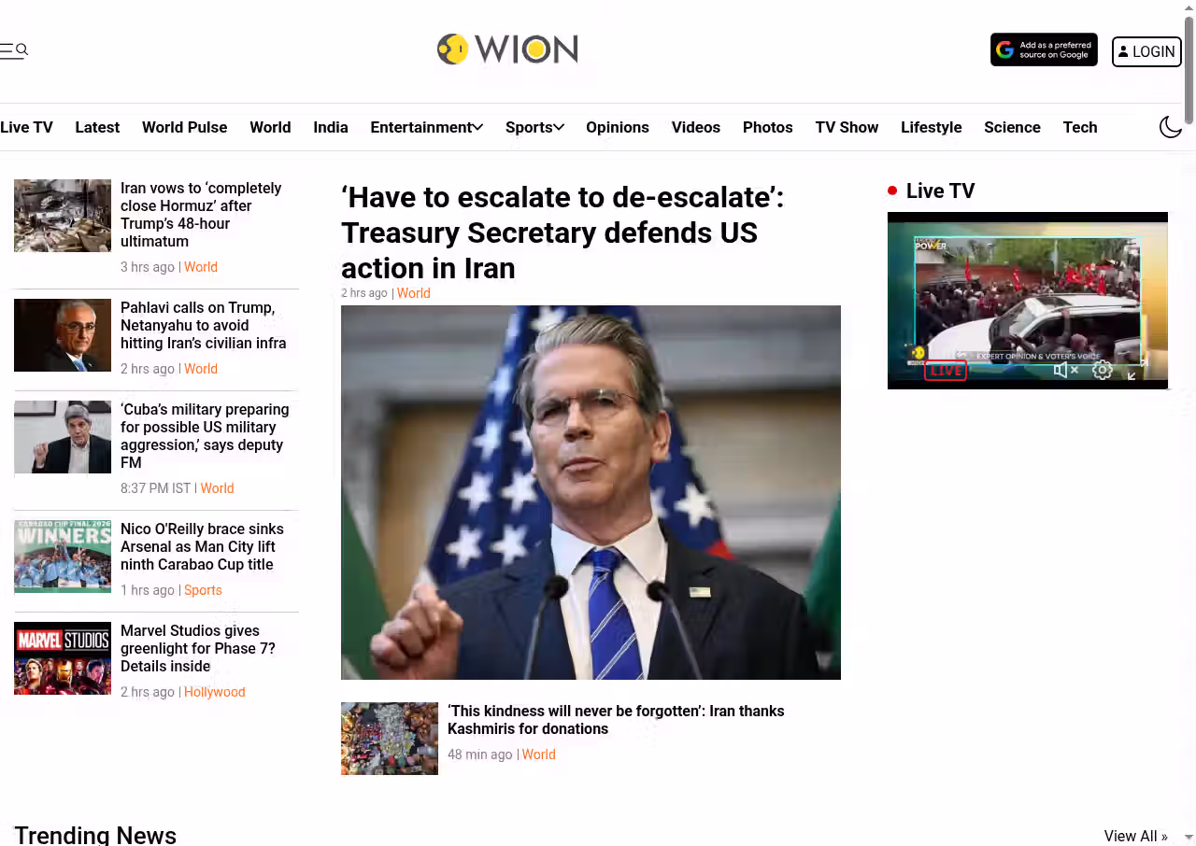Add WION as preferred source on Google
Image resolution: width=1196 pixels, height=846 pixels.
tap(1044, 50)
